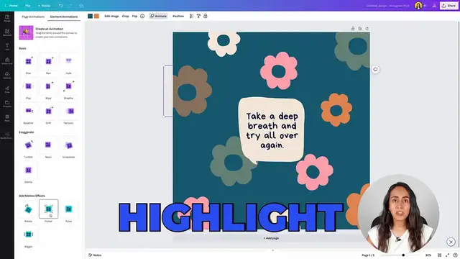Click Crop in toolbar
Viewport: 460px width, 259px height.
126,16
